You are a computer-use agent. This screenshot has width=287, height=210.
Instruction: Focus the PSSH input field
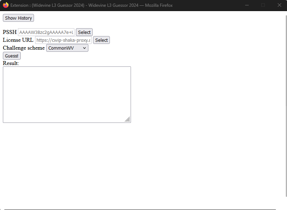(x=46, y=32)
